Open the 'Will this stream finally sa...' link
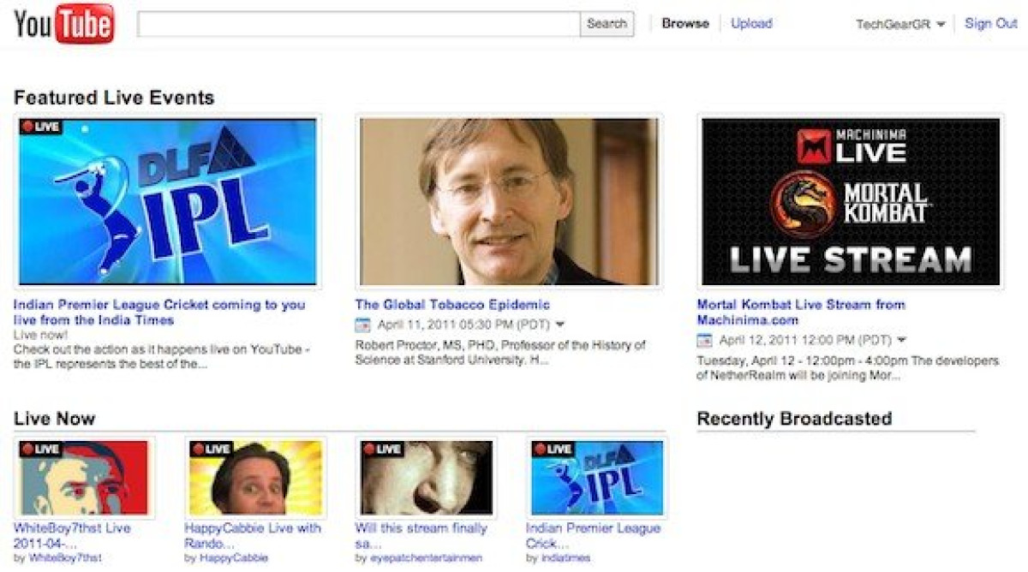Image resolution: width=1028 pixels, height=572 pixels. [421, 536]
